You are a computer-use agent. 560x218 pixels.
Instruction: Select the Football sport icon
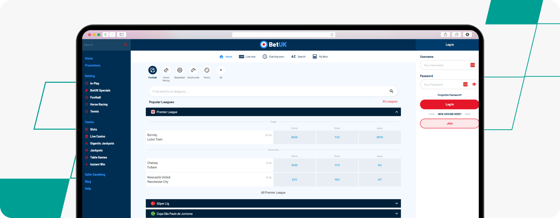click(x=153, y=70)
